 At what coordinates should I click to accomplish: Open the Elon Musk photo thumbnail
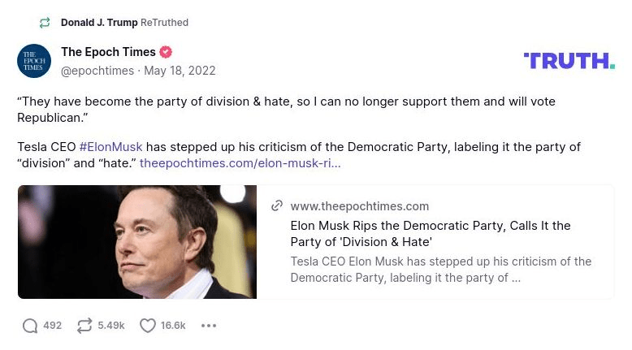pos(137,242)
